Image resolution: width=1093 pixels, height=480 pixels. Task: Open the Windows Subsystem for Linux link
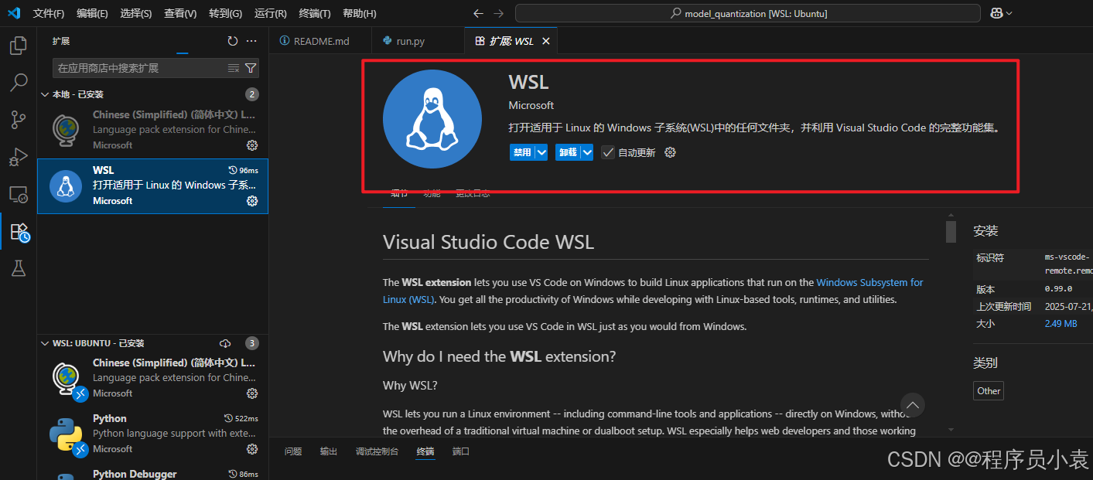(x=869, y=283)
